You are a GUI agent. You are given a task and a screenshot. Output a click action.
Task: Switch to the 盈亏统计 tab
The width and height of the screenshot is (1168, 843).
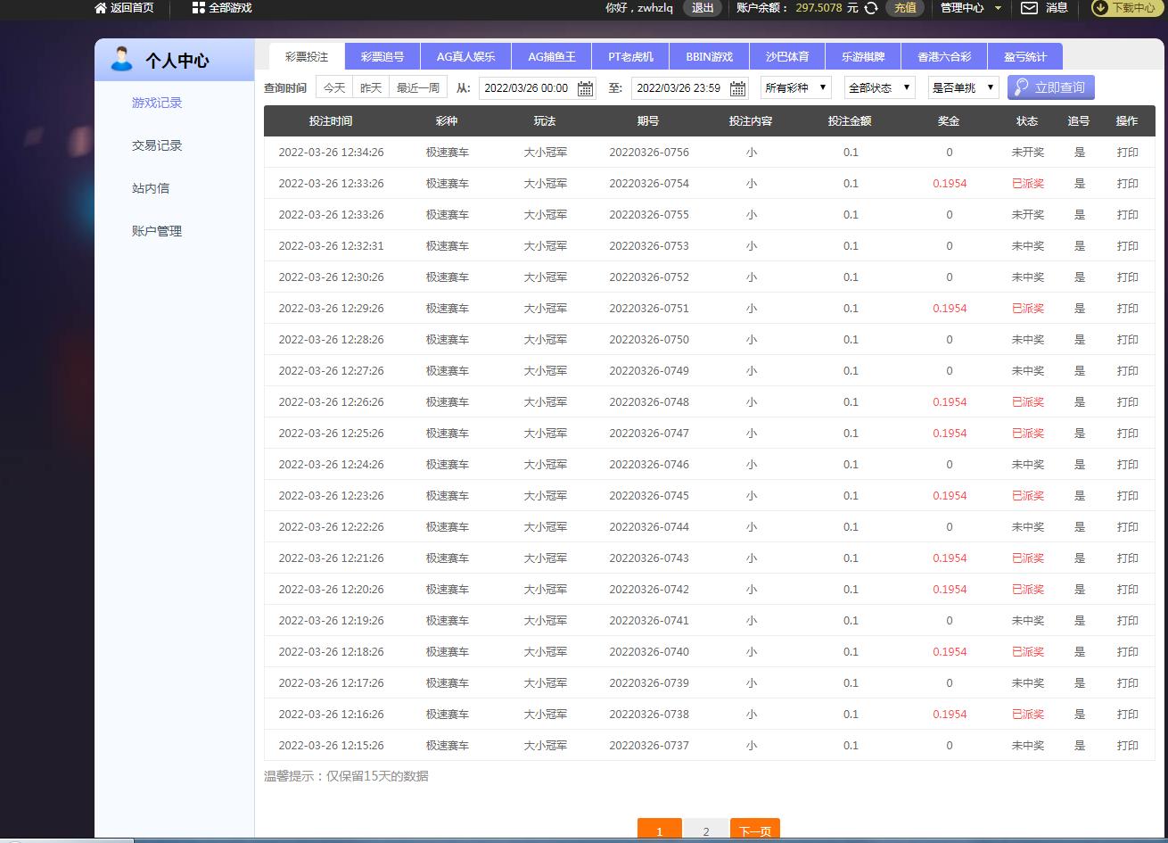click(1025, 56)
